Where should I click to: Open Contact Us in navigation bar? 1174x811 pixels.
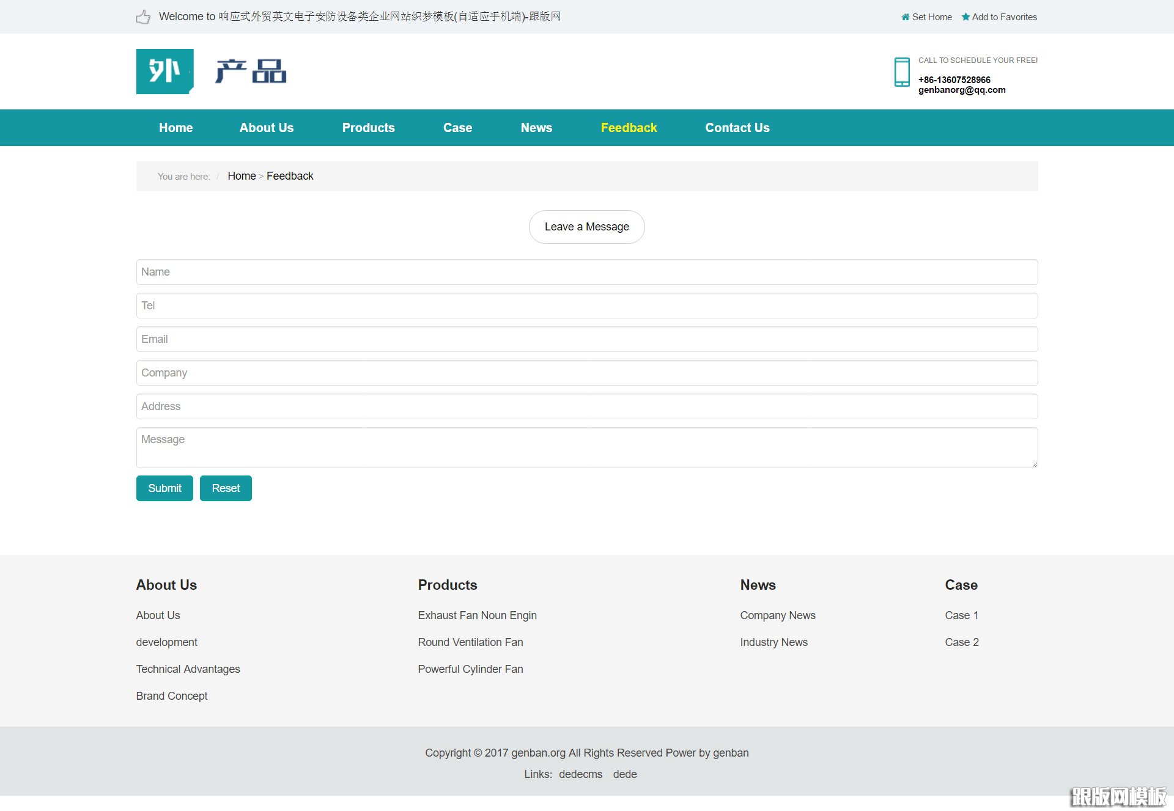737,128
